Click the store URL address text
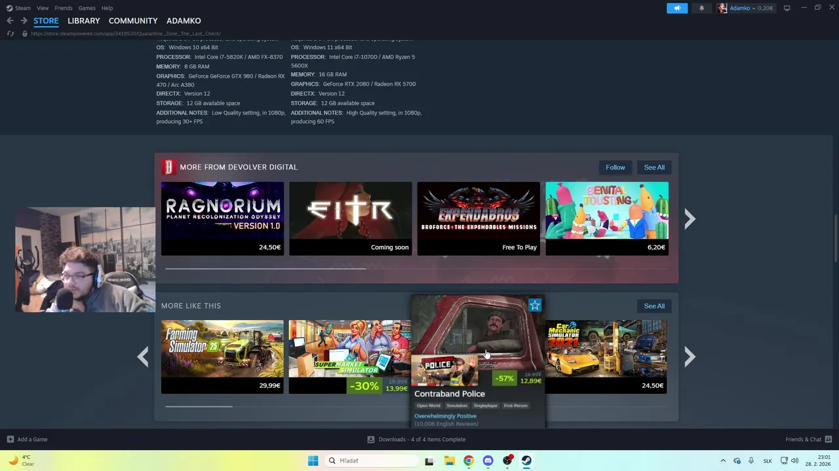The image size is (839, 471). click(126, 33)
